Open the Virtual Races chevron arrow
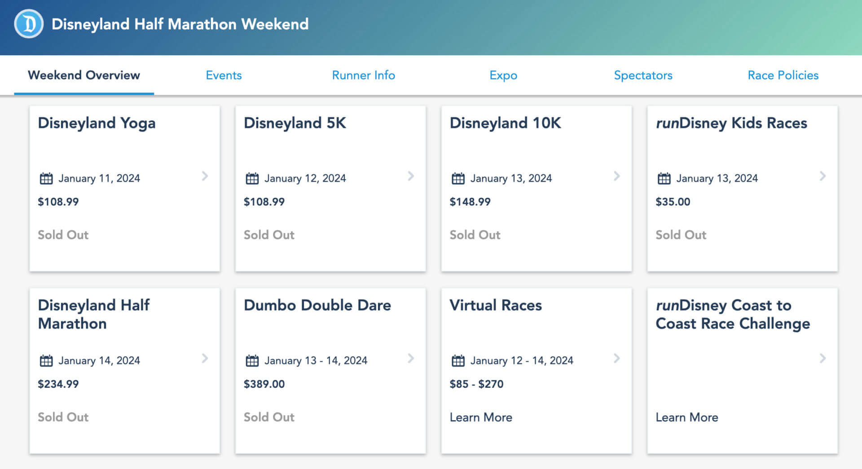 coord(617,358)
